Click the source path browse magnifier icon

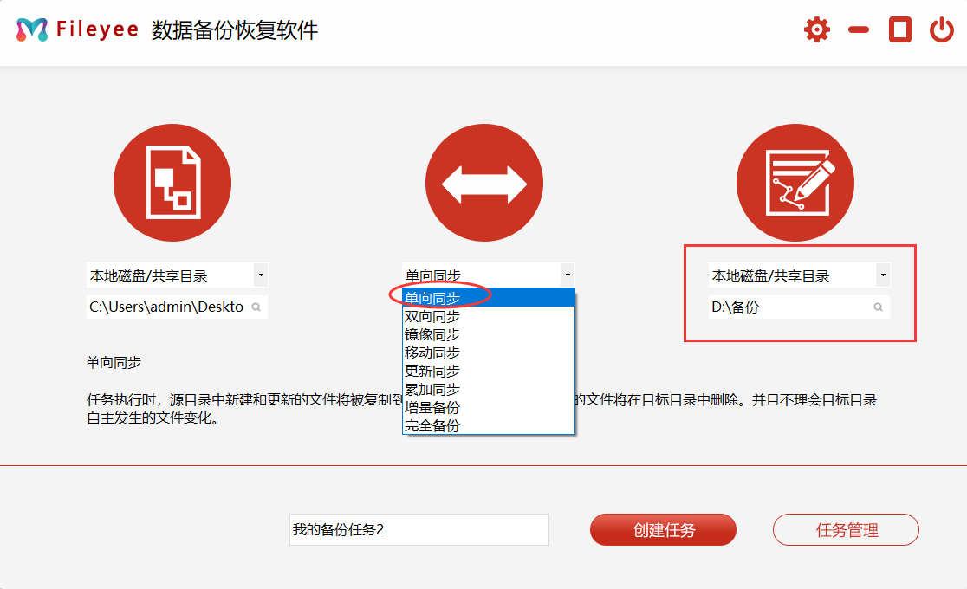[256, 307]
